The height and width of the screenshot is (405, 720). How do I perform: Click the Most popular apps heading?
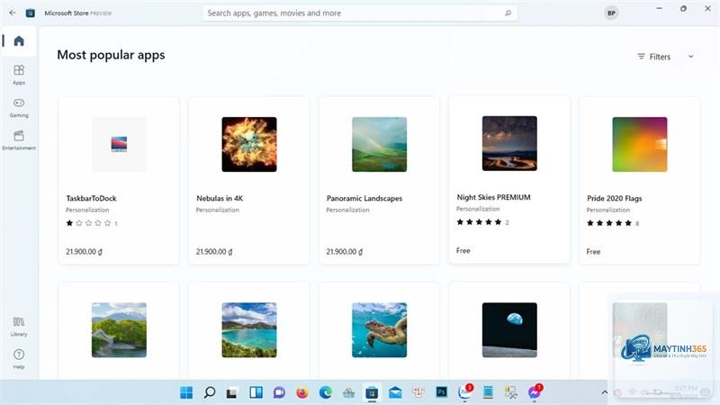111,55
